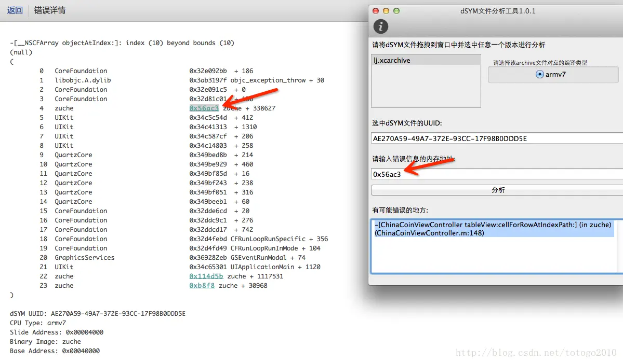Click address 0x34c5c54d in frame 5
Screen dimensions: 623x363
(x=208, y=117)
